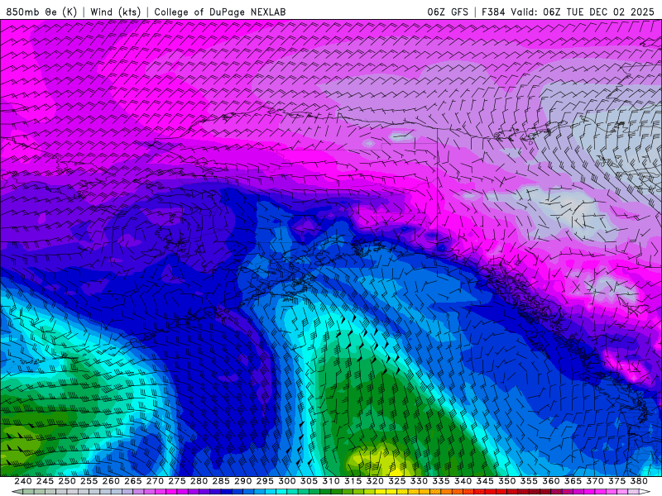Click the 240 value on the color scale

pyautogui.click(x=23, y=481)
